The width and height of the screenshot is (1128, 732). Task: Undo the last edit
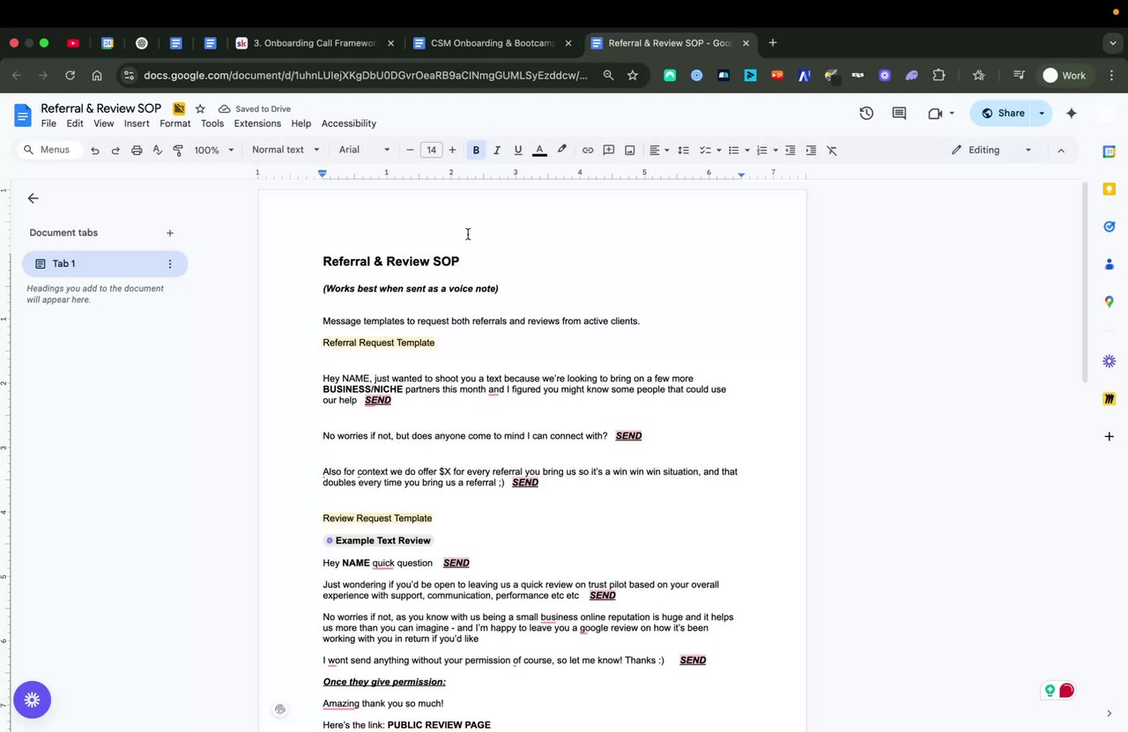[x=94, y=151]
